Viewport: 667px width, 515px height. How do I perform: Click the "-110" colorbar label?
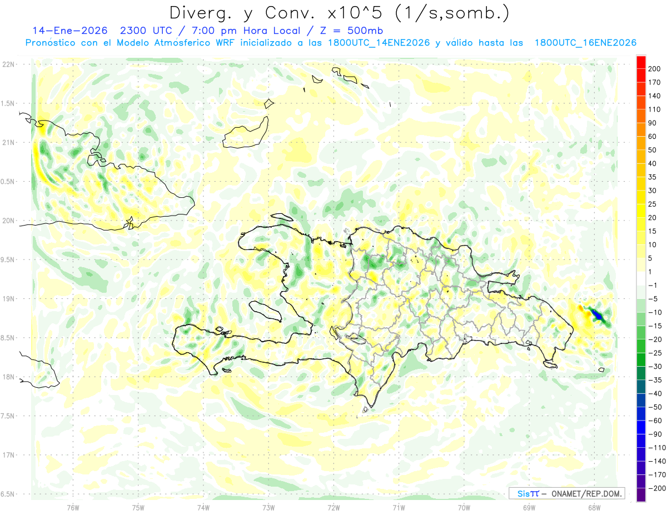(656, 447)
